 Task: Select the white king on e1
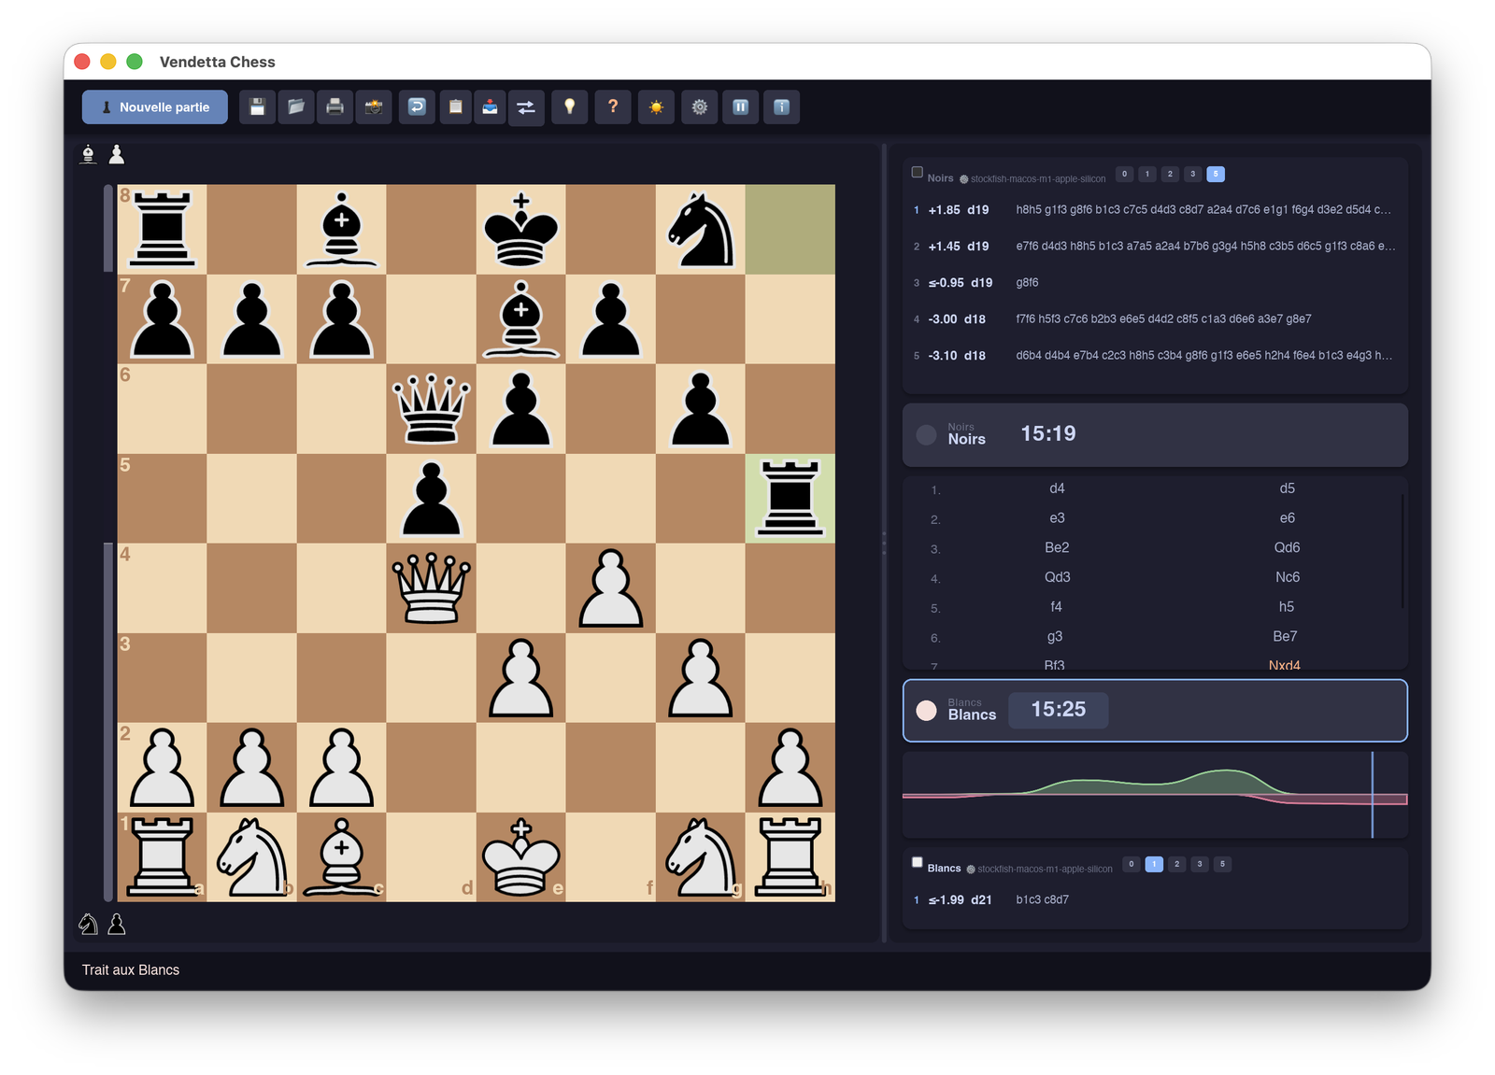pos(521,857)
